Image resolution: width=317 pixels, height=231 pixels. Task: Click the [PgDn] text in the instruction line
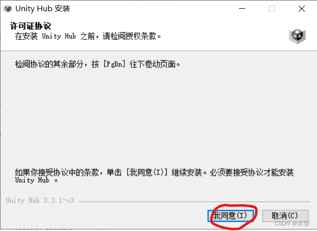pyautogui.click(x=114, y=64)
